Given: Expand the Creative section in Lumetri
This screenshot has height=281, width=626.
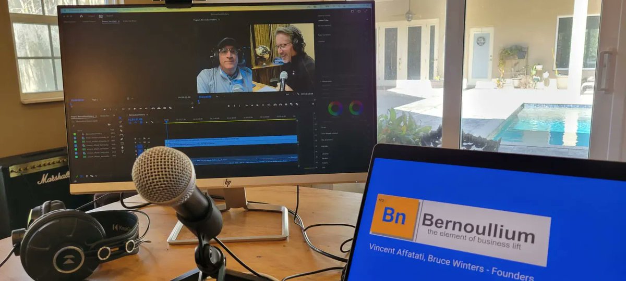Looking at the screenshot, I should pyautogui.click(x=321, y=42).
